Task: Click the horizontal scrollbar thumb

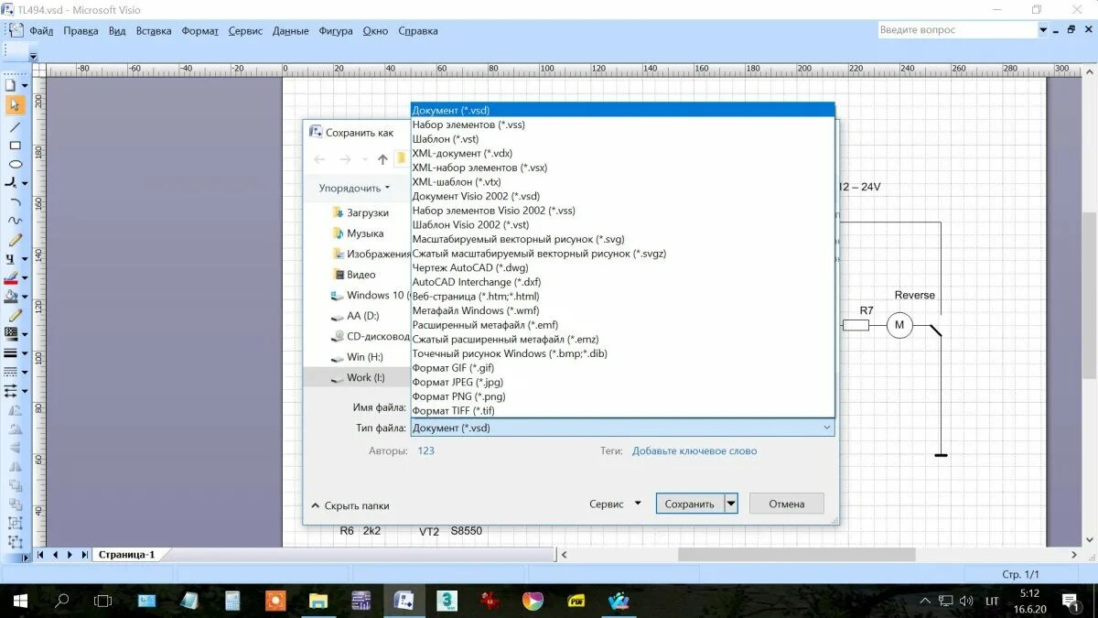Action: pyautogui.click(x=796, y=554)
